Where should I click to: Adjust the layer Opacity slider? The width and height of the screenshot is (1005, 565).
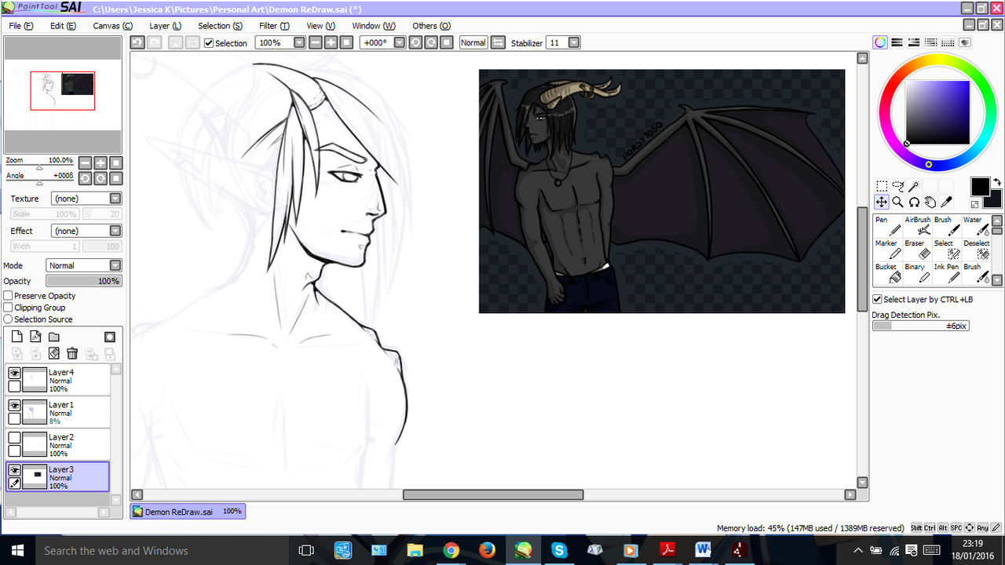click(x=84, y=281)
